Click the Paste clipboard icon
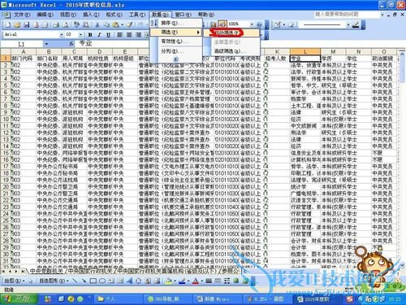Image resolution: width=406 pixels, height=305 pixels. click(x=115, y=24)
